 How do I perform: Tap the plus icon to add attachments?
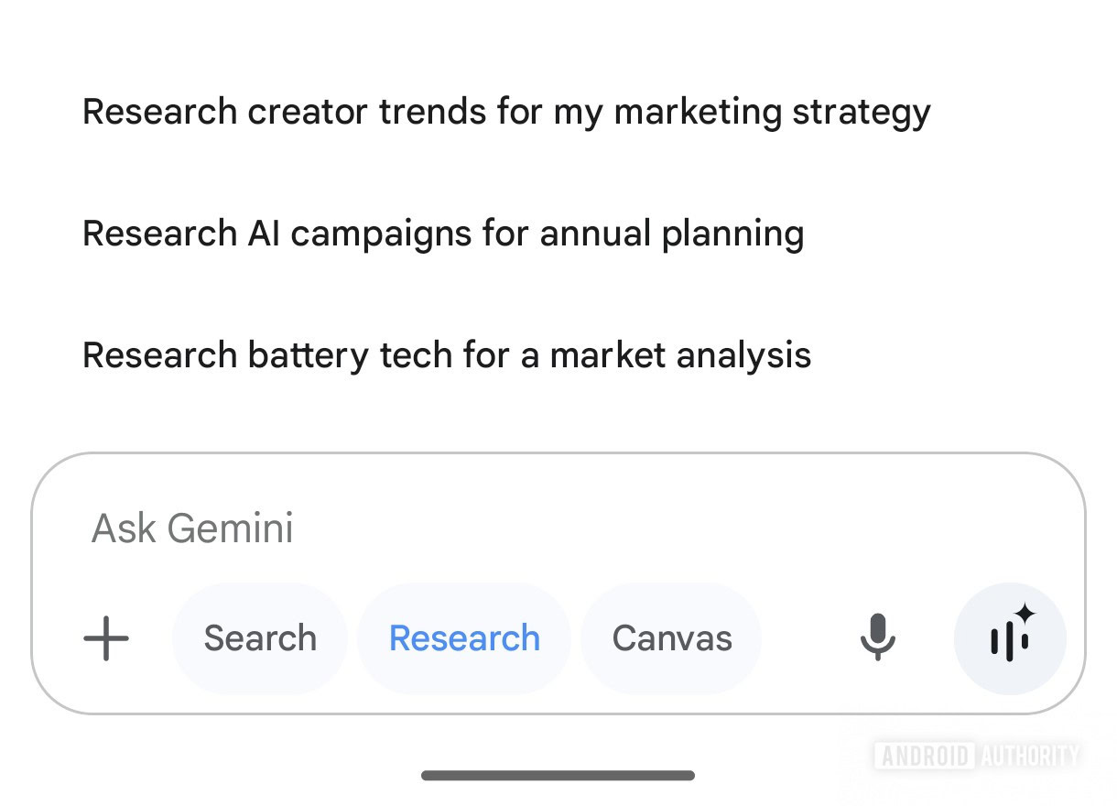(x=106, y=638)
